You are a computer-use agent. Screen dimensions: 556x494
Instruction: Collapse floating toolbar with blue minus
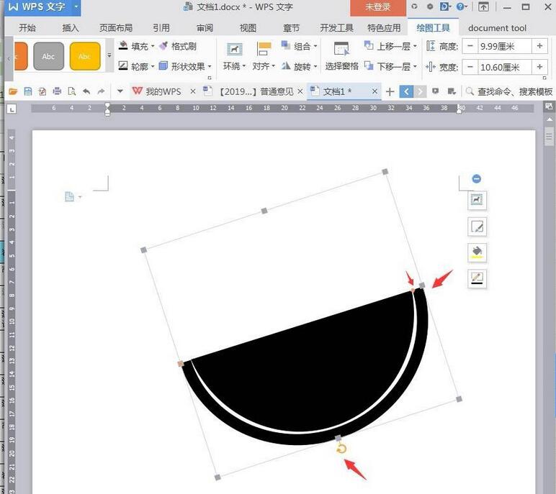pos(477,179)
